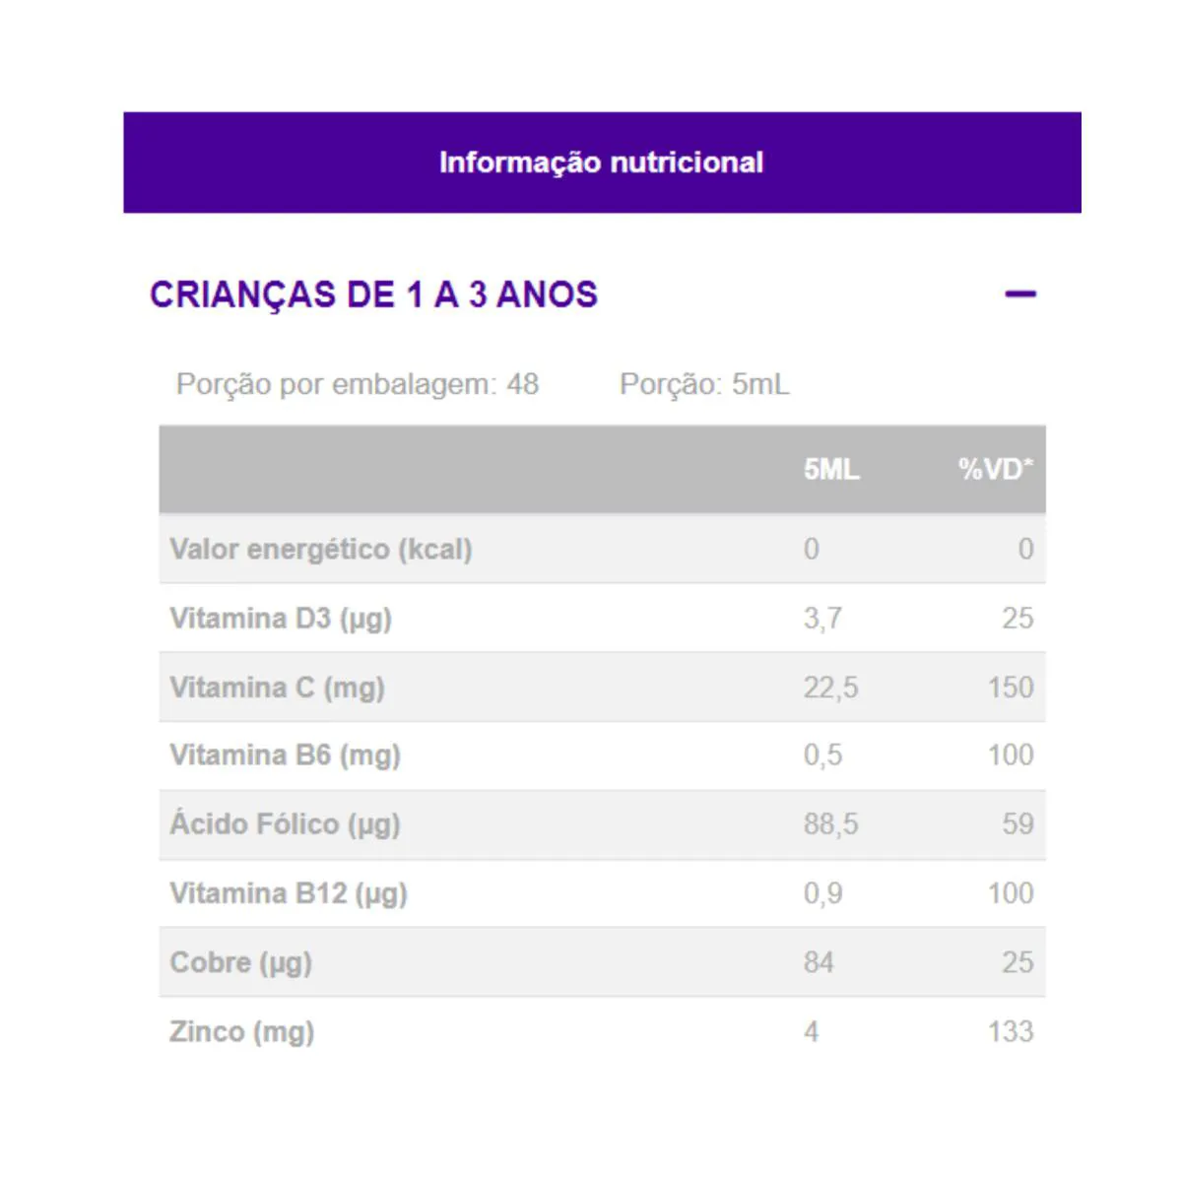
Task: Click the Crianças de 1 a 3 anos heading
Action: point(373,295)
